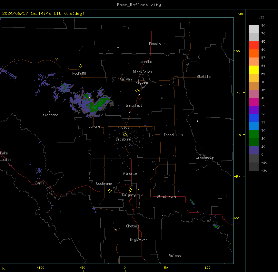The image size is (278, 272).
Task: Click the Airdrie city label
Action: [130, 173]
